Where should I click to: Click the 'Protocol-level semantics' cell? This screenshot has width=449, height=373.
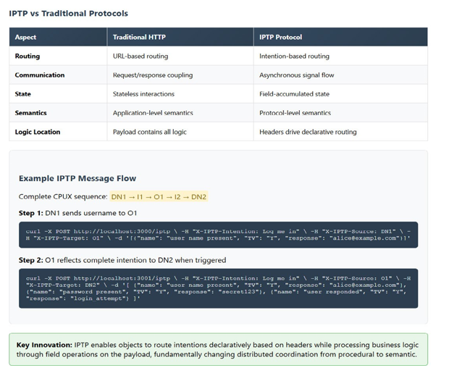pyautogui.click(x=295, y=113)
